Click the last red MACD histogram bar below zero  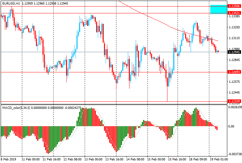click(217, 128)
